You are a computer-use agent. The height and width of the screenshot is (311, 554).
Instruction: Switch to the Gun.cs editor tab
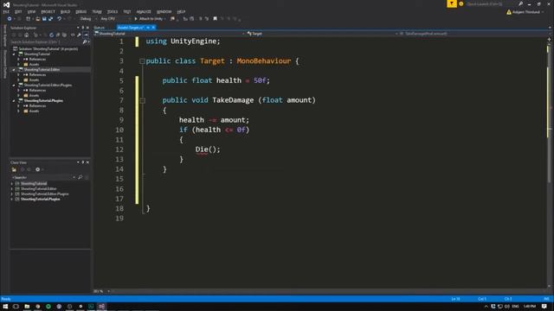(x=100, y=28)
